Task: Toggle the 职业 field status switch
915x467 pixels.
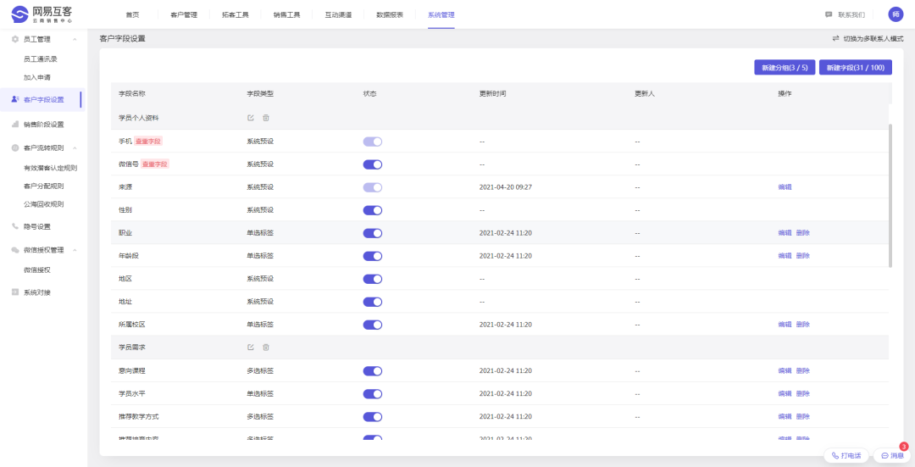Action: pos(372,233)
